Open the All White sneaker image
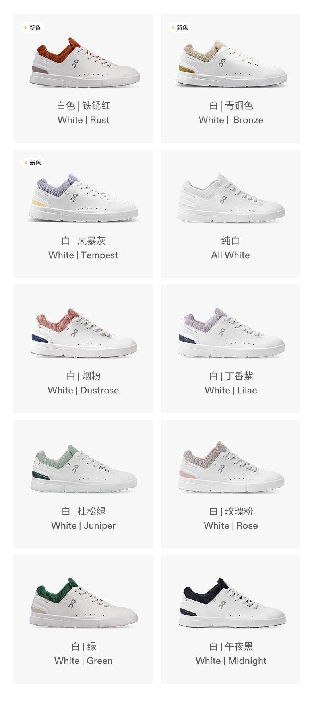This screenshot has height=704, width=314. pyautogui.click(x=231, y=198)
